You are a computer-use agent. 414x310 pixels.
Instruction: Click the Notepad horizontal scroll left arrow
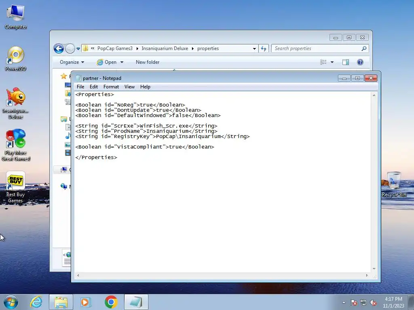click(78, 275)
